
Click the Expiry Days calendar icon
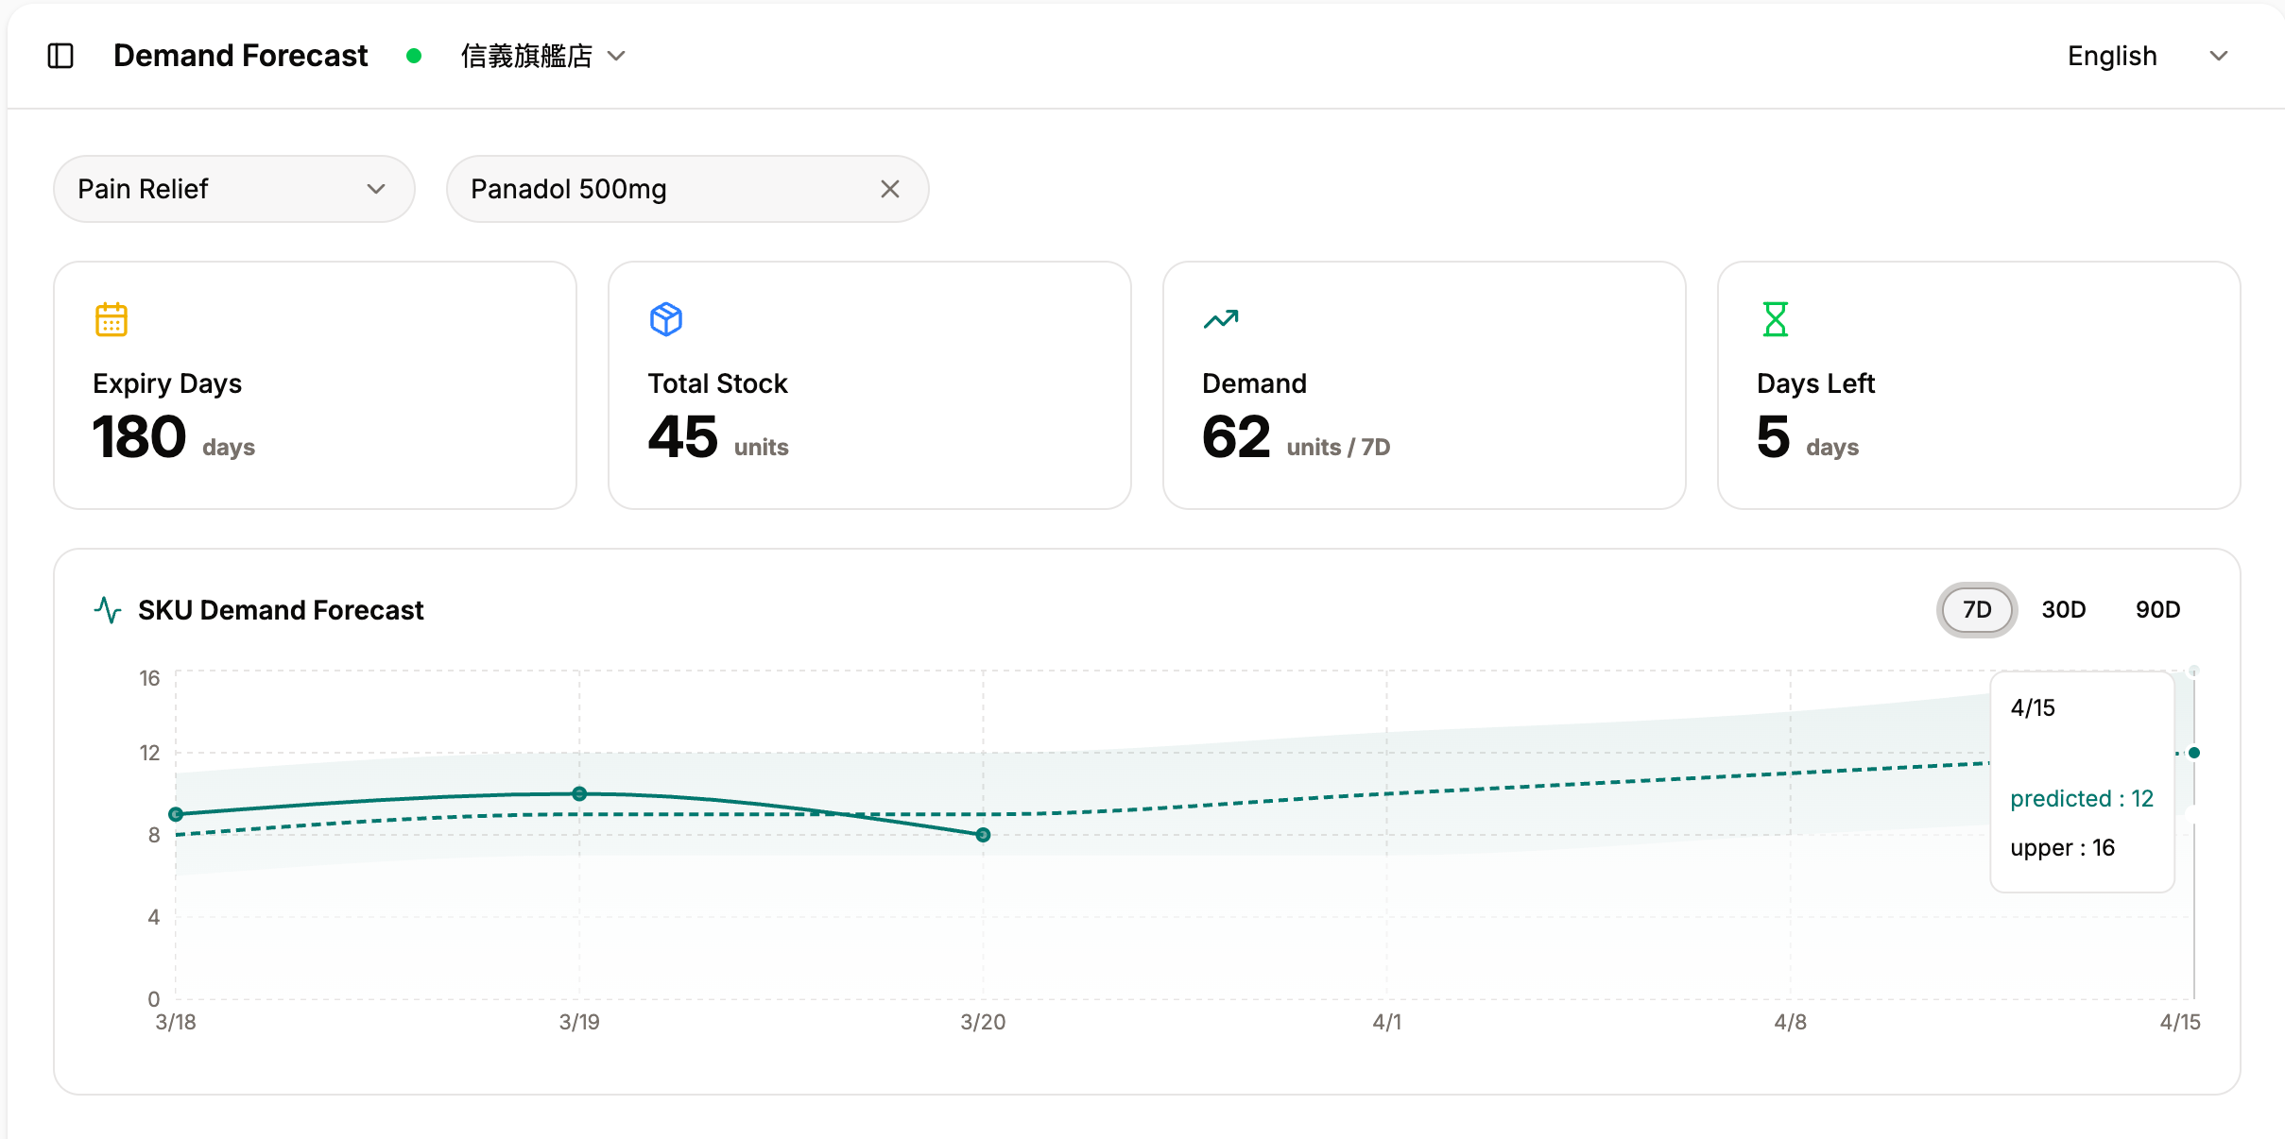click(112, 319)
